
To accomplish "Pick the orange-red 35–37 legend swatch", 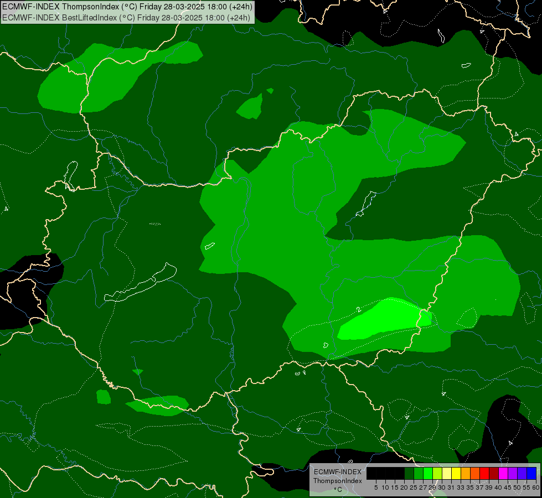I will (475, 473).
